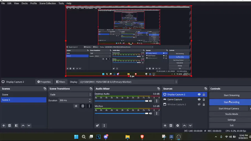Screen dimensions: 251x141
Task: Open Desktop Audio three-dot options
Action: coord(156,101)
